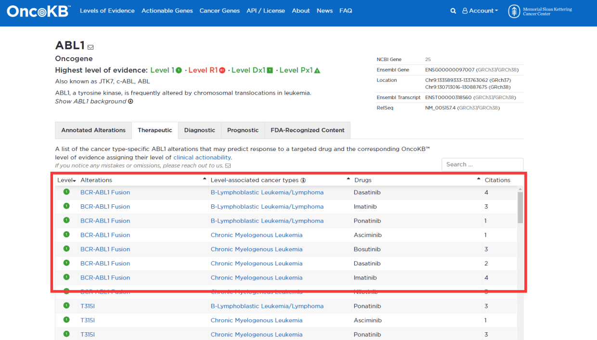Click the level icon in T315I B-Lymphoblastic Ponatinib row
597x340 pixels.
pos(66,305)
